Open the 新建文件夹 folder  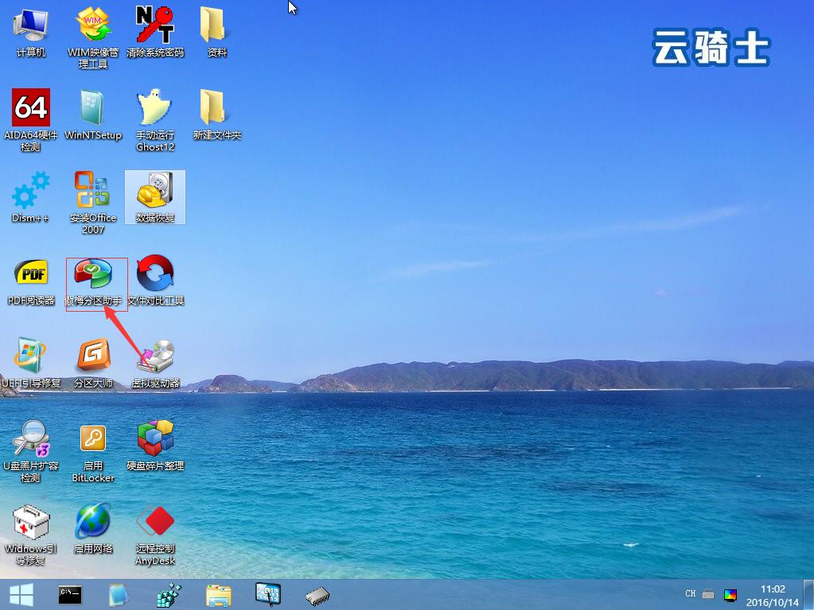(x=217, y=115)
